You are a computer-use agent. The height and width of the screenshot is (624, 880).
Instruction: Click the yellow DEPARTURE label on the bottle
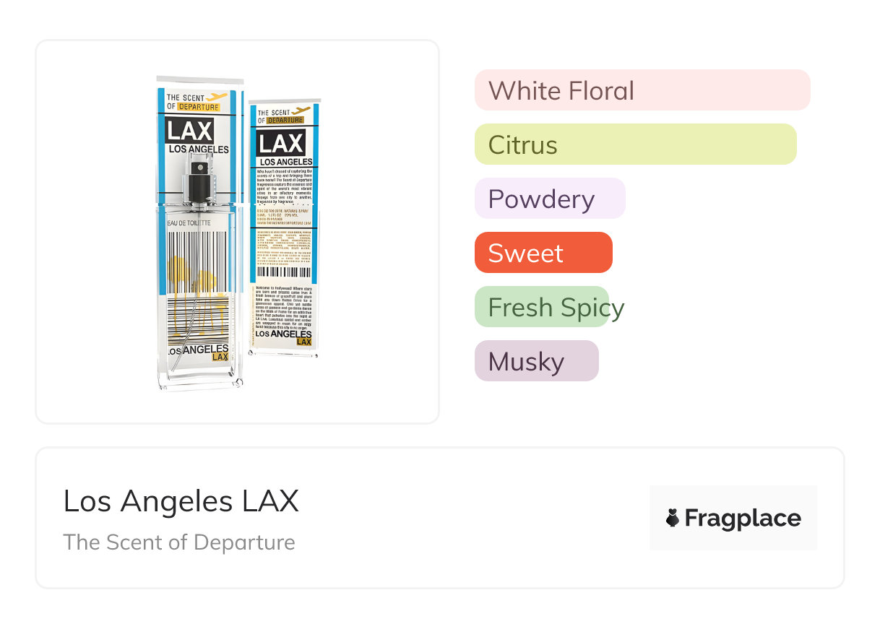[198, 107]
